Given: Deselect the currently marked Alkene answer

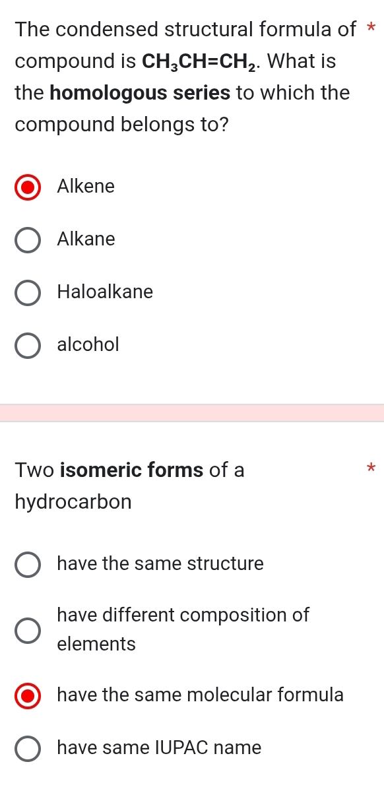Looking at the screenshot, I should click(27, 187).
